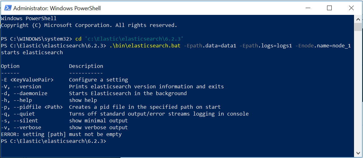Screen dimensions: 363x158
Task: Click the scrollbar down arrow
Action: point(358,153)
